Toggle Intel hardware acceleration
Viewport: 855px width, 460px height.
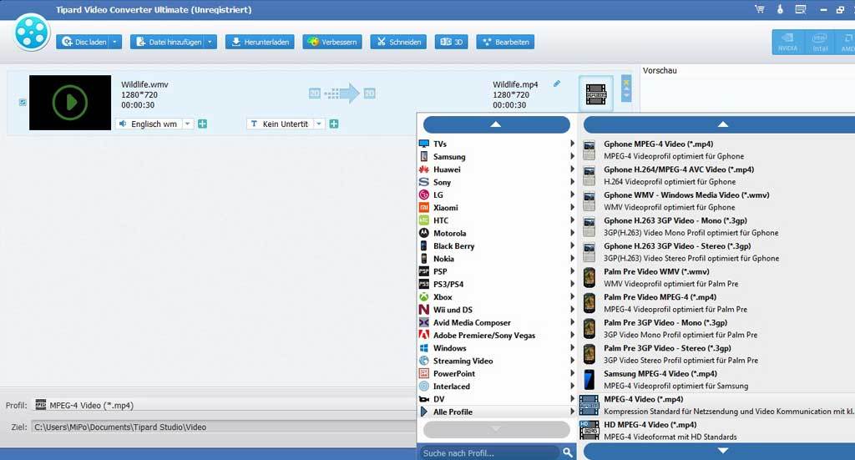(x=820, y=42)
